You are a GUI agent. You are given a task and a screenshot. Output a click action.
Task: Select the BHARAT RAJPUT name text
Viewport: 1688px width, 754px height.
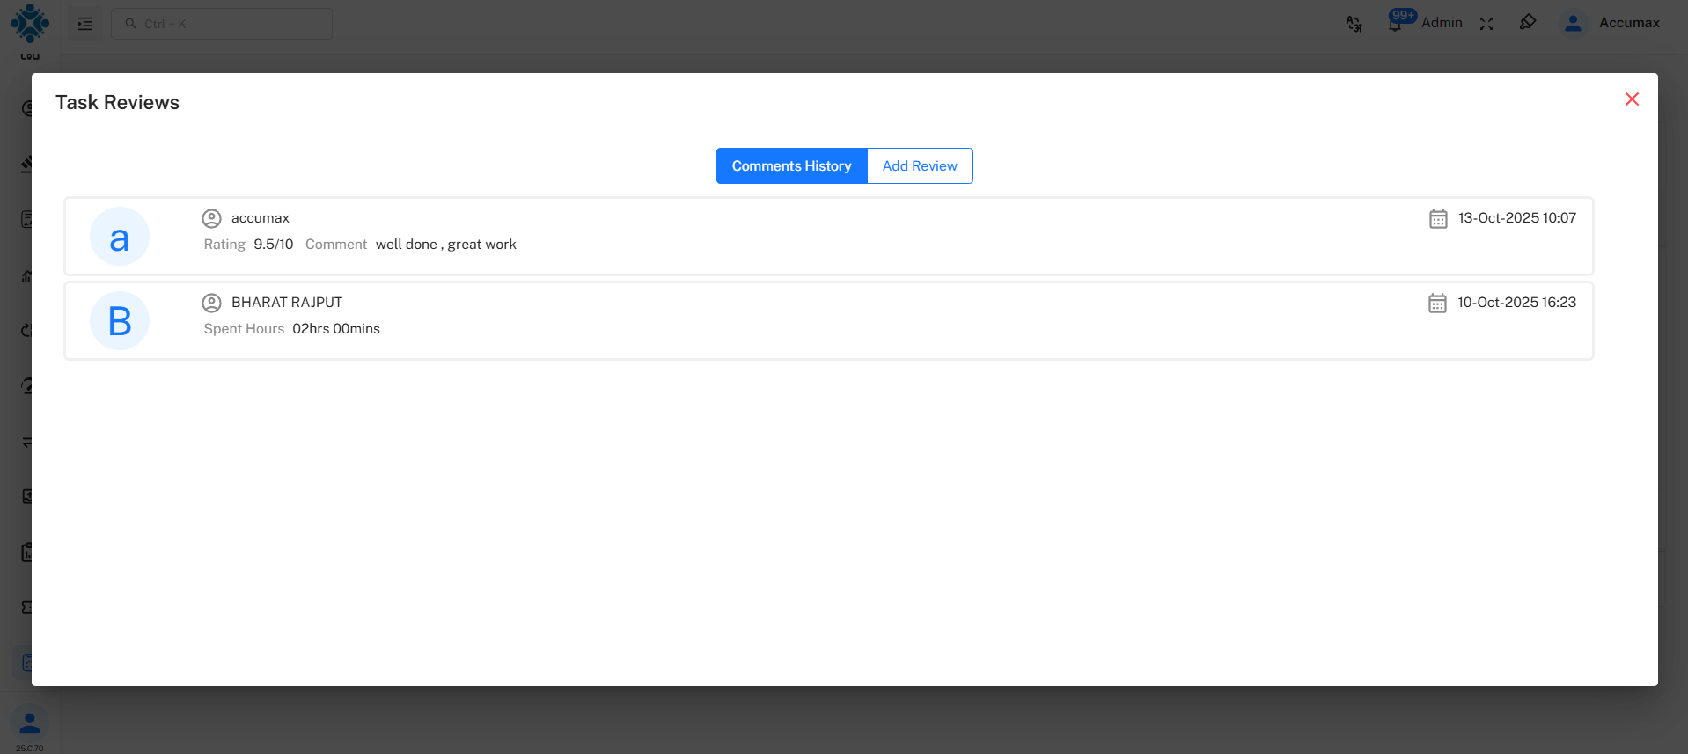[x=287, y=303]
